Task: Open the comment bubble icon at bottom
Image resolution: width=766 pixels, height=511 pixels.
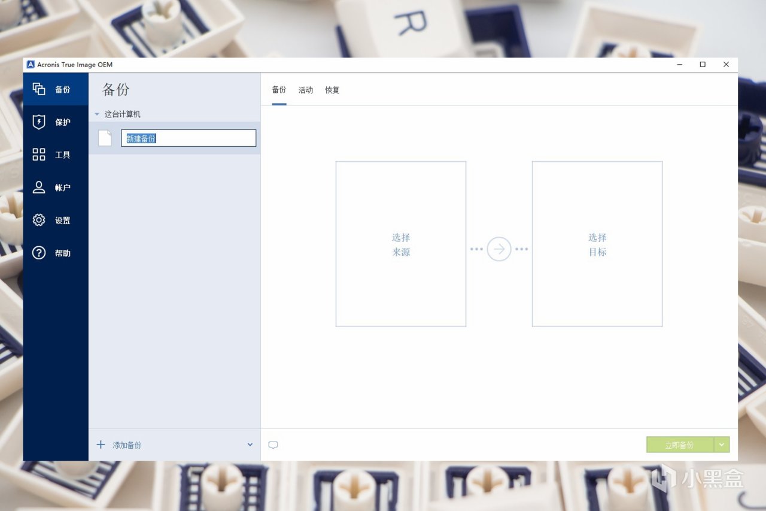Action: click(273, 445)
